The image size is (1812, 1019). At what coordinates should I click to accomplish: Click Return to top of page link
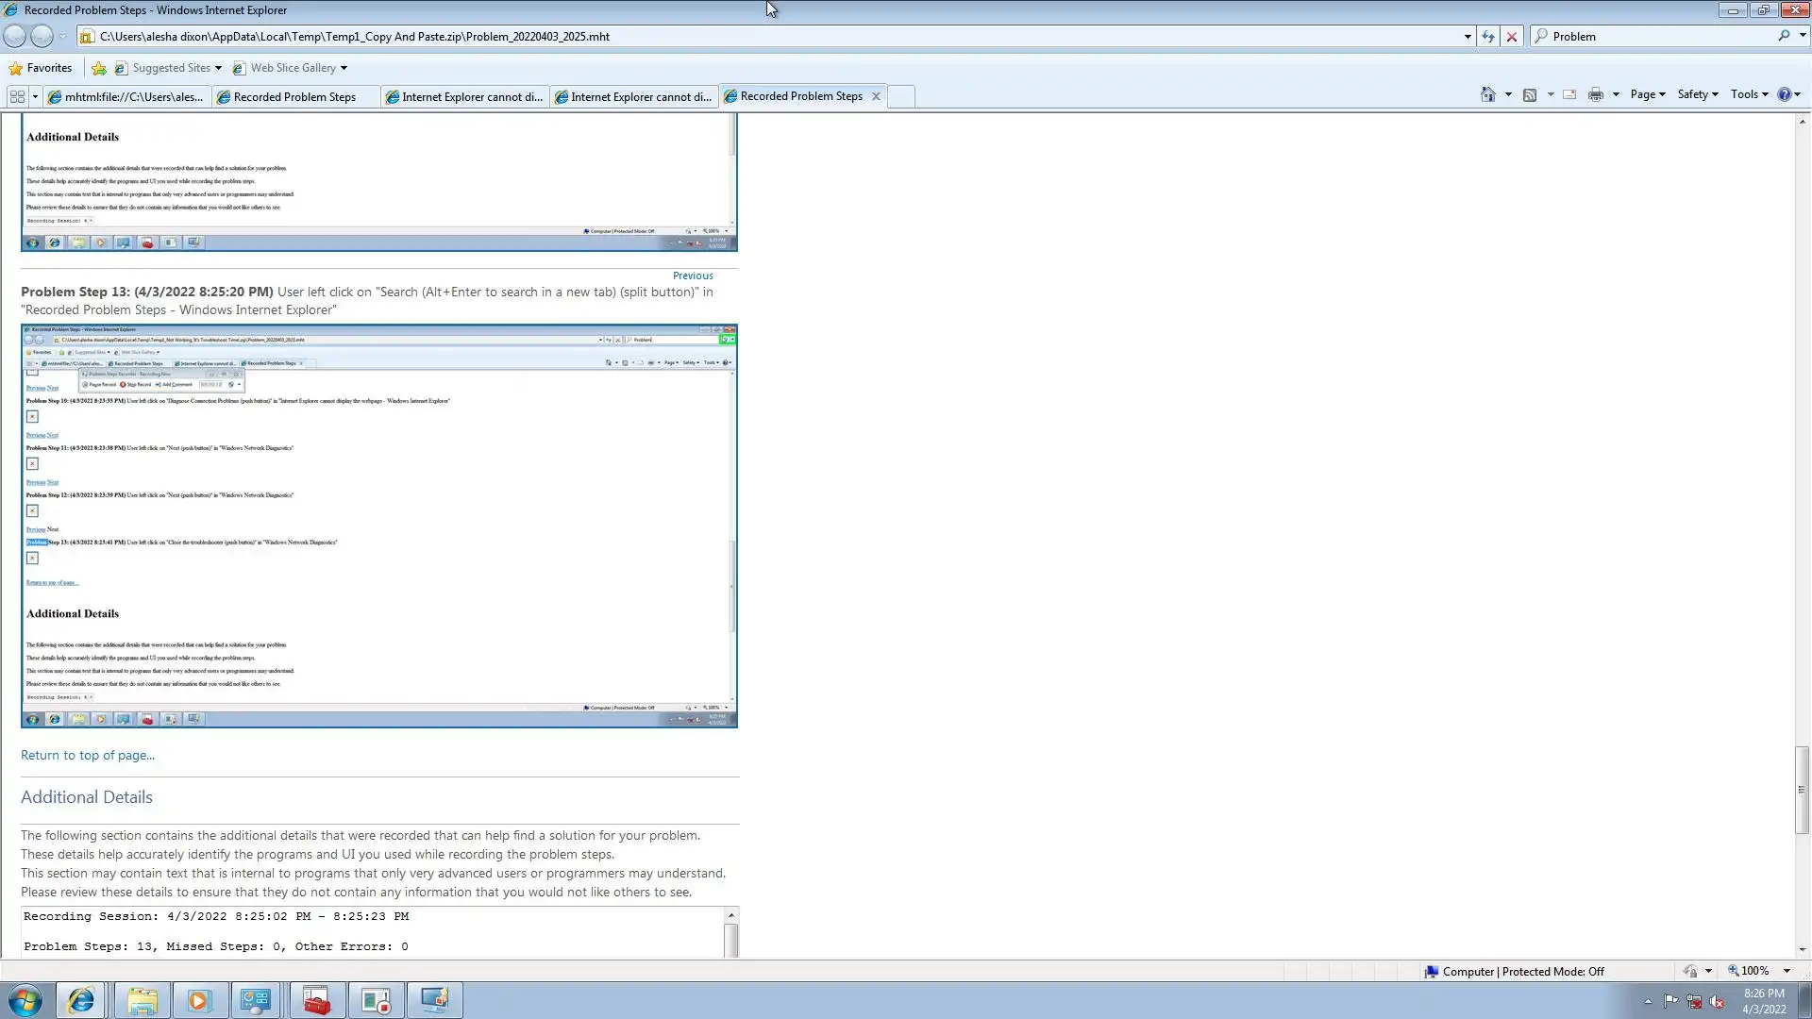88,755
